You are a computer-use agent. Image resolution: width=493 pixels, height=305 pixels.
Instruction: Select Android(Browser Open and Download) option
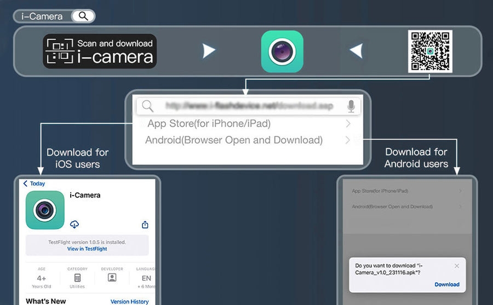click(234, 140)
